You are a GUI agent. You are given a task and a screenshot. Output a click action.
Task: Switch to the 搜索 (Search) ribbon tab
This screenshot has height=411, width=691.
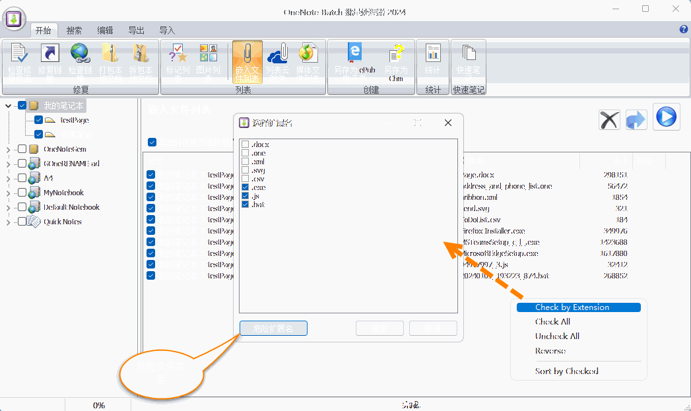pos(74,30)
